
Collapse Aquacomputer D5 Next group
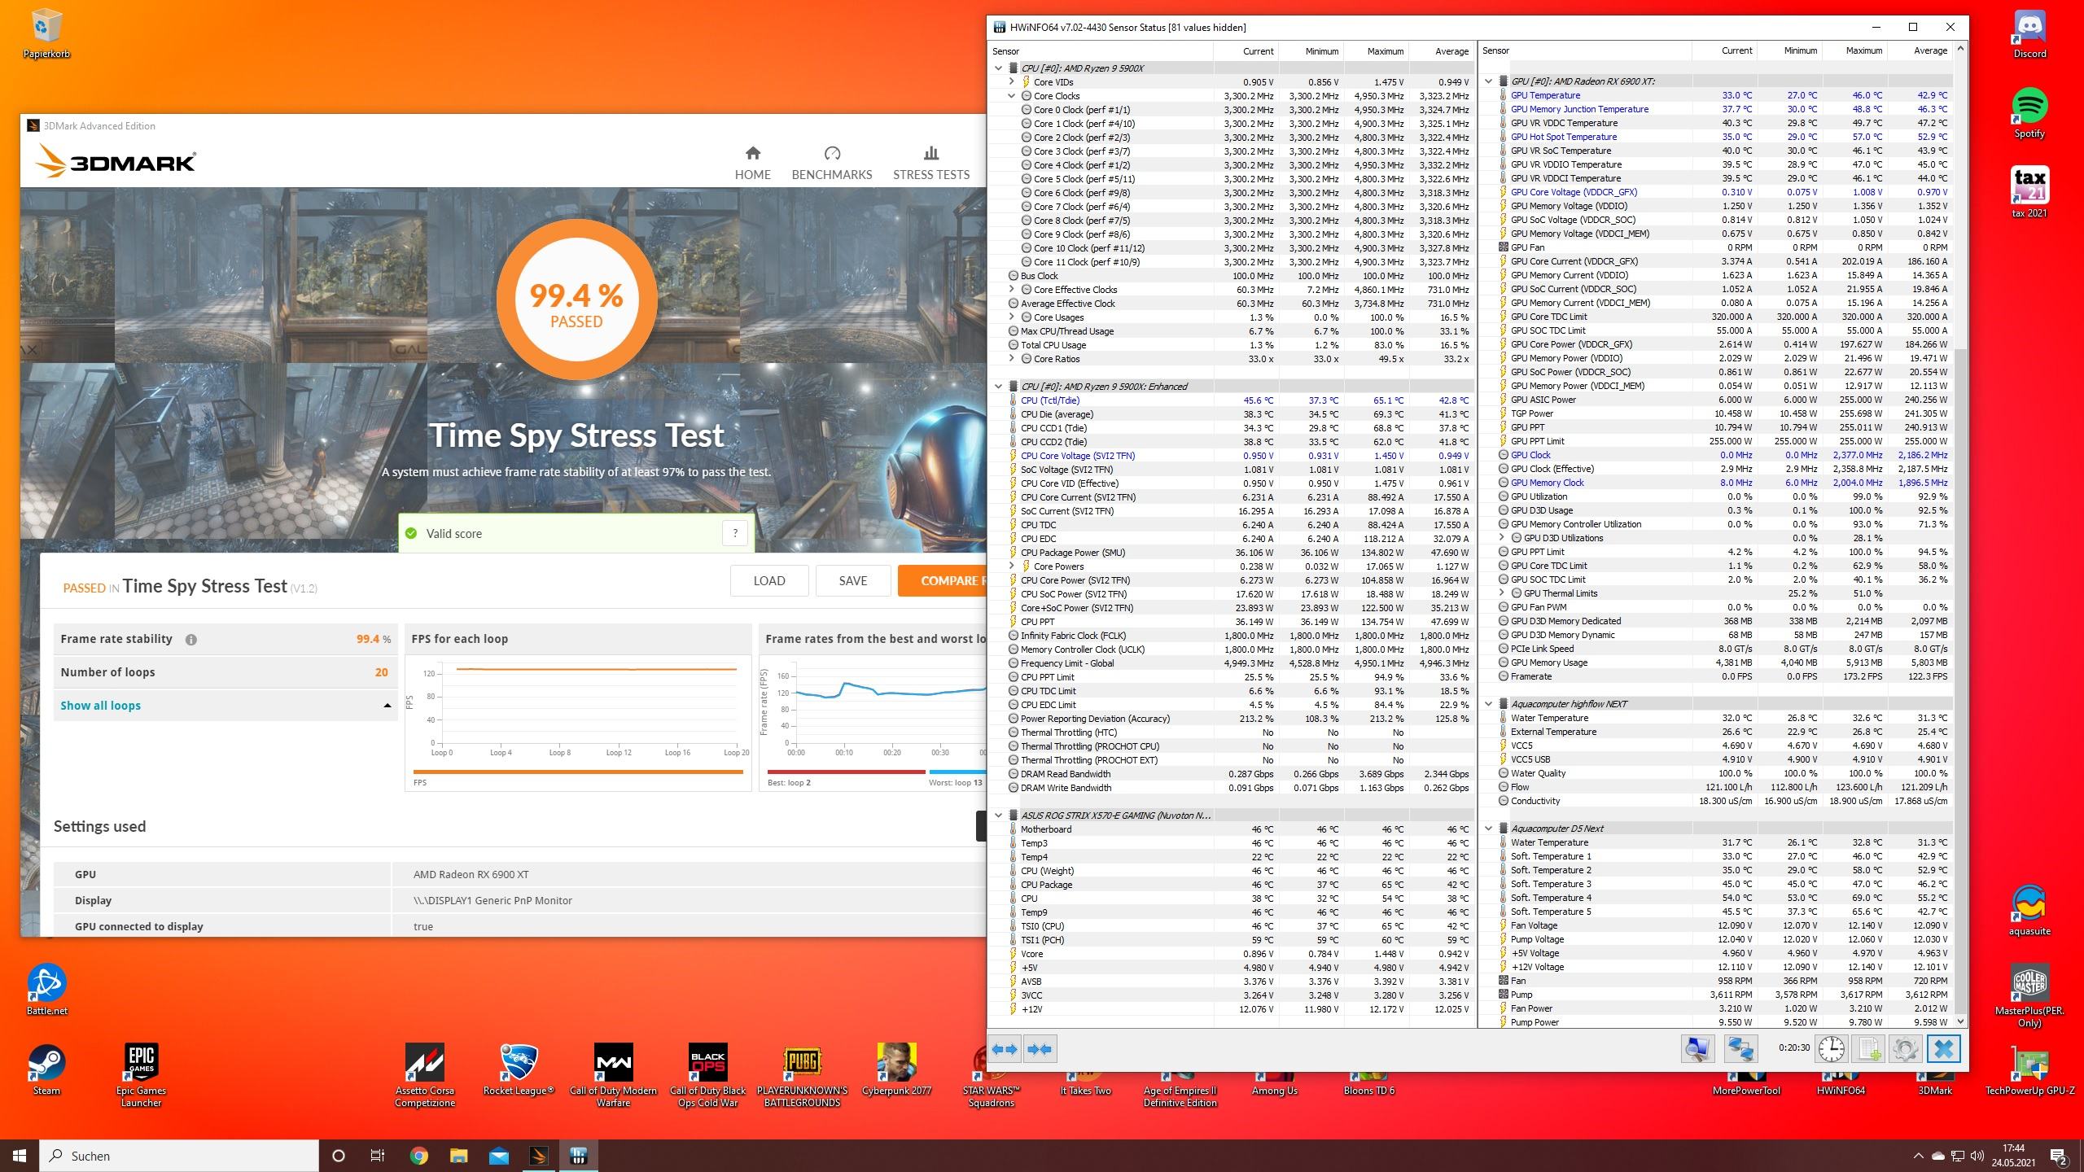pyautogui.click(x=1489, y=829)
